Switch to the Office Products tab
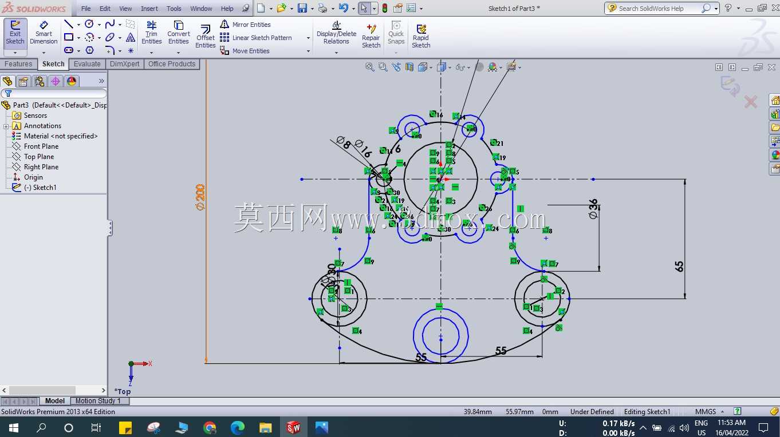 pyautogui.click(x=172, y=64)
